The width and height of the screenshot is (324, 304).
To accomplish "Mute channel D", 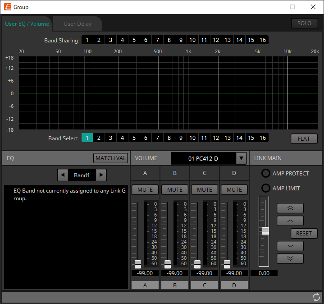I will pyautogui.click(x=234, y=190).
